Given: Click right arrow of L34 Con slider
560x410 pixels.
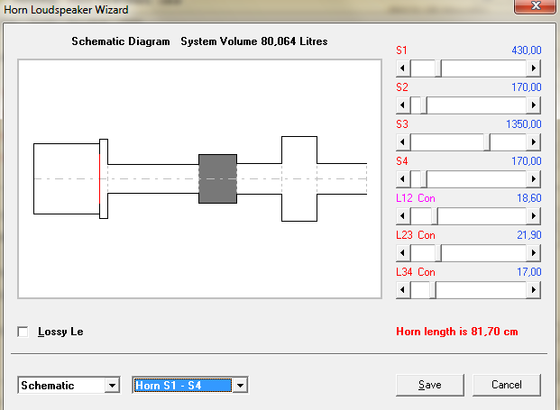Looking at the screenshot, I should tap(533, 290).
